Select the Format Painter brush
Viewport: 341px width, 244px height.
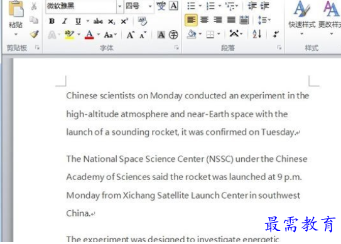click(34, 34)
